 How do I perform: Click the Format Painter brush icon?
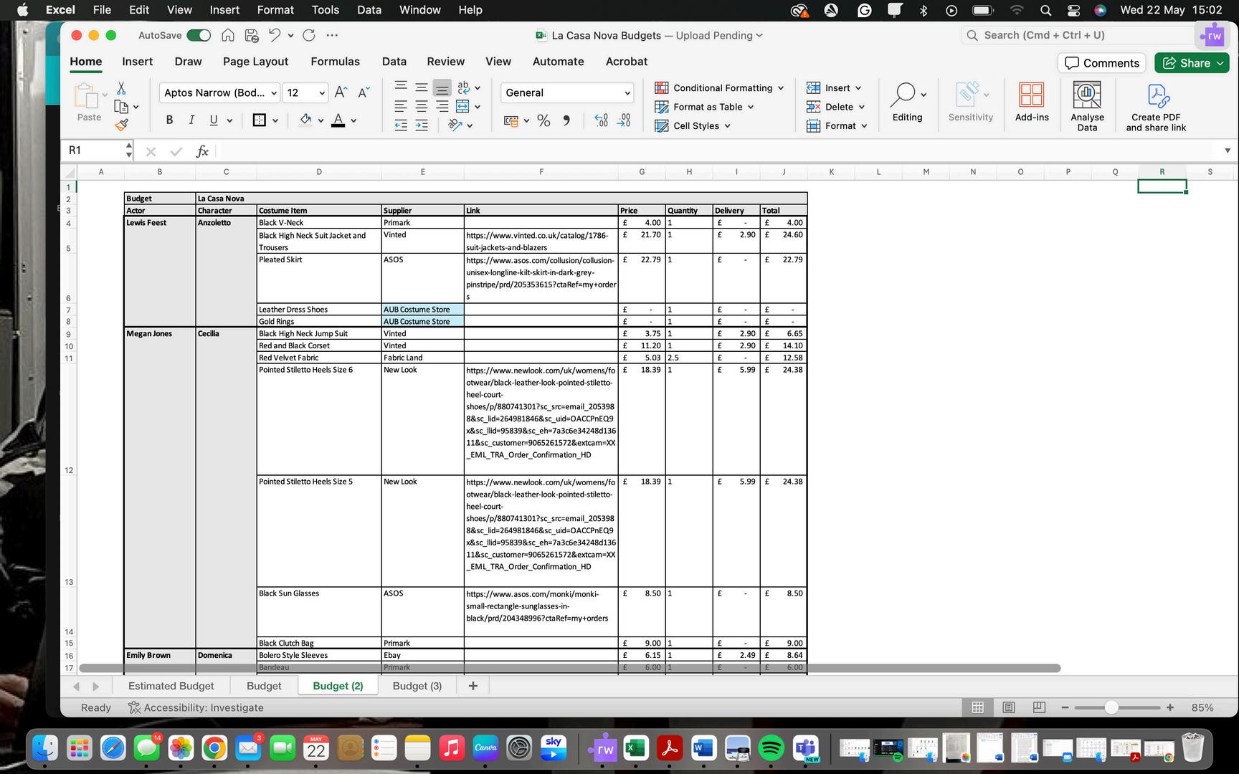click(x=122, y=125)
